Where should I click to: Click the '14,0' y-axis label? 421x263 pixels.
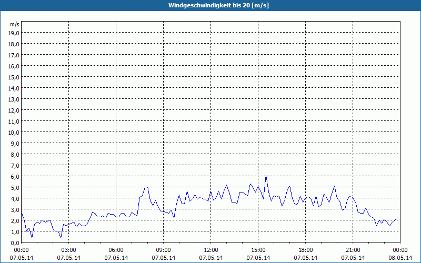pyautogui.click(x=14, y=88)
